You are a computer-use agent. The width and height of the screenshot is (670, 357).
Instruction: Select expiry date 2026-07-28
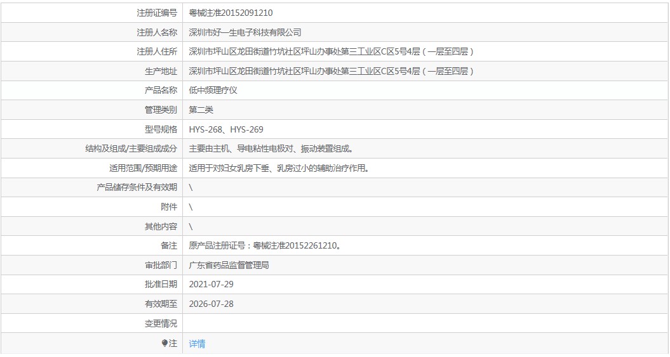[211, 304]
